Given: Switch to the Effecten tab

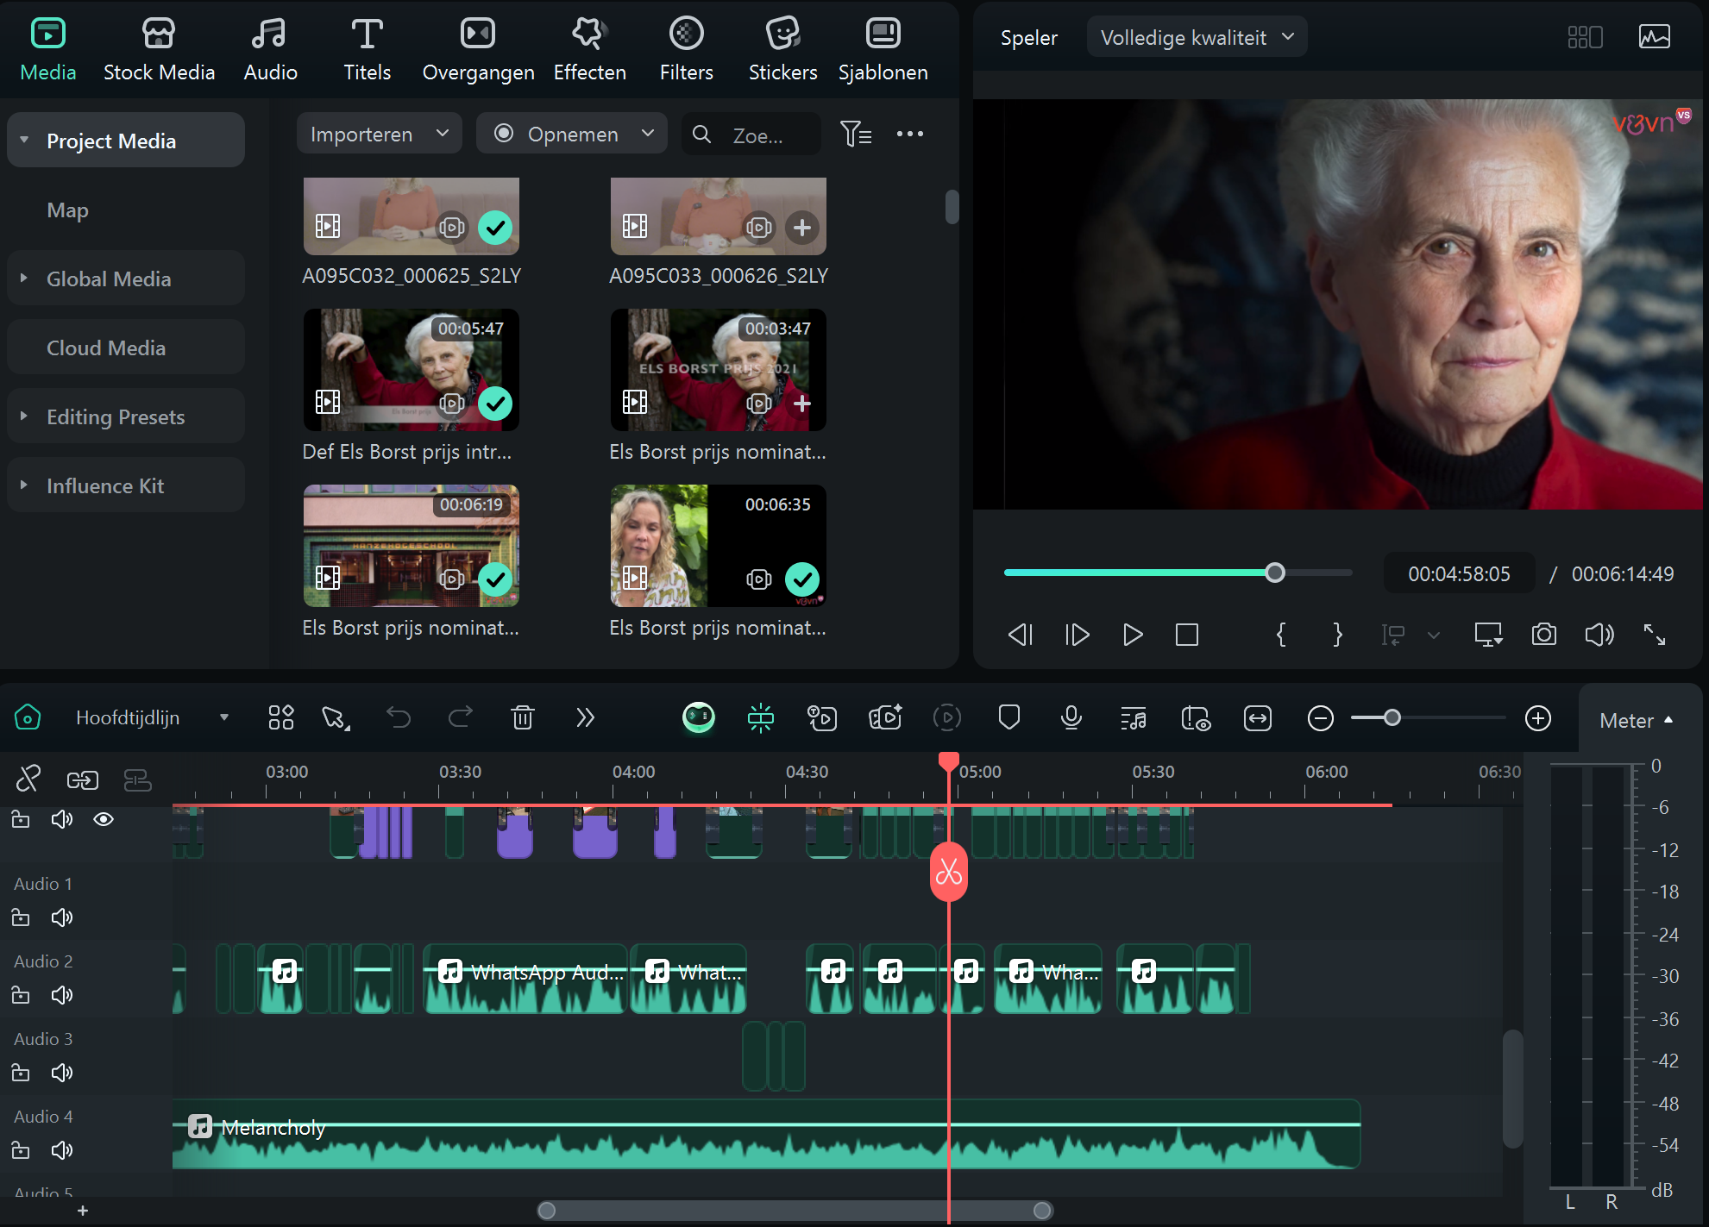Looking at the screenshot, I should [x=589, y=47].
